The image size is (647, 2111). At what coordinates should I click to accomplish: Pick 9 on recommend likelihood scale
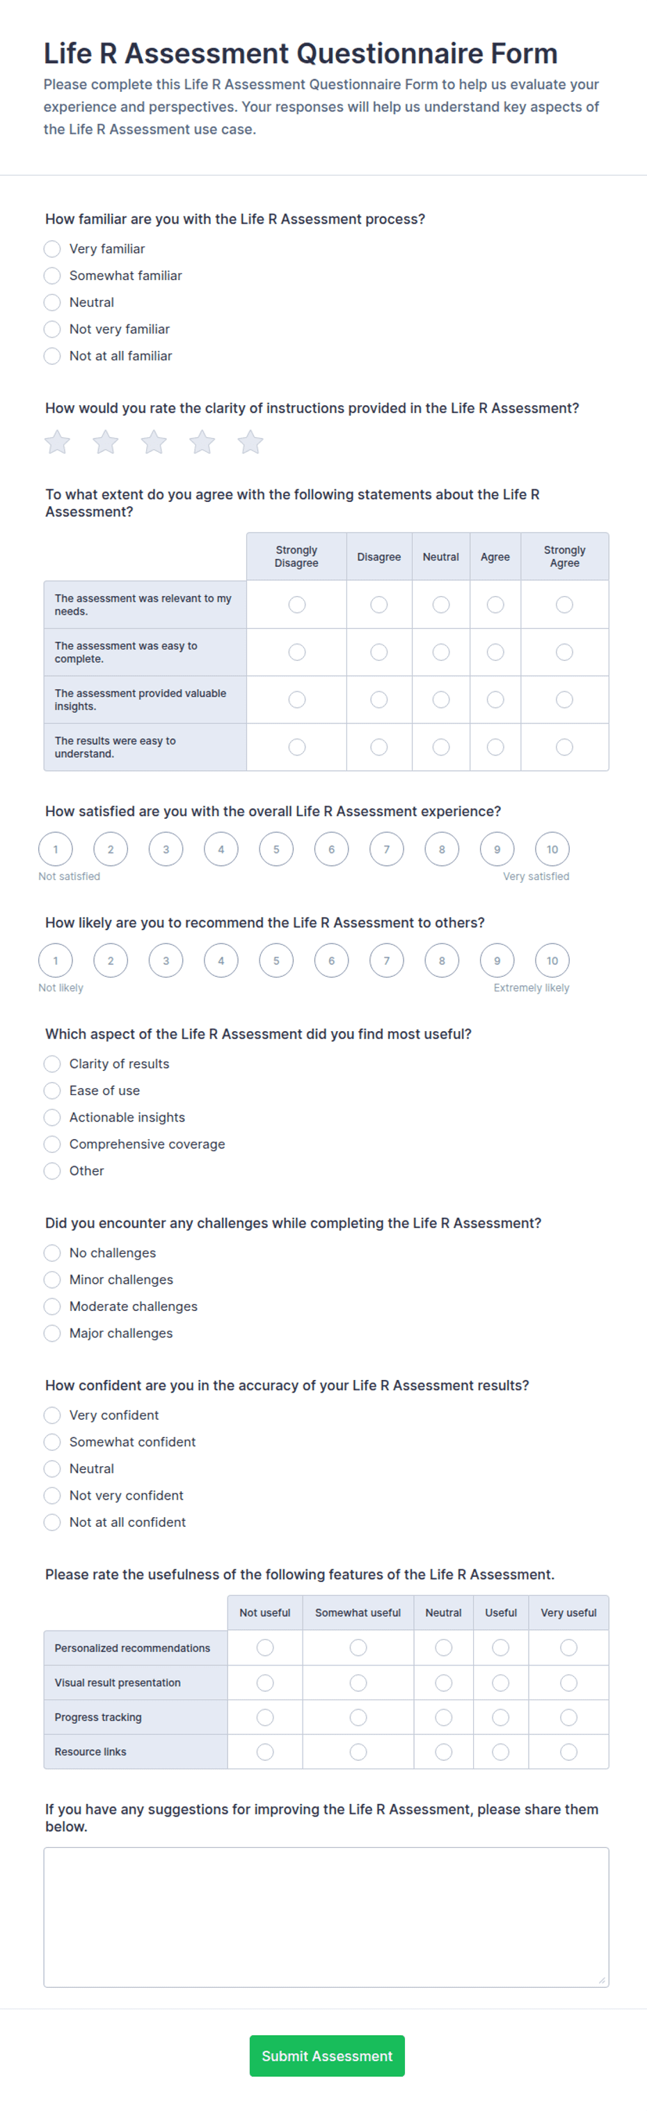point(497,960)
